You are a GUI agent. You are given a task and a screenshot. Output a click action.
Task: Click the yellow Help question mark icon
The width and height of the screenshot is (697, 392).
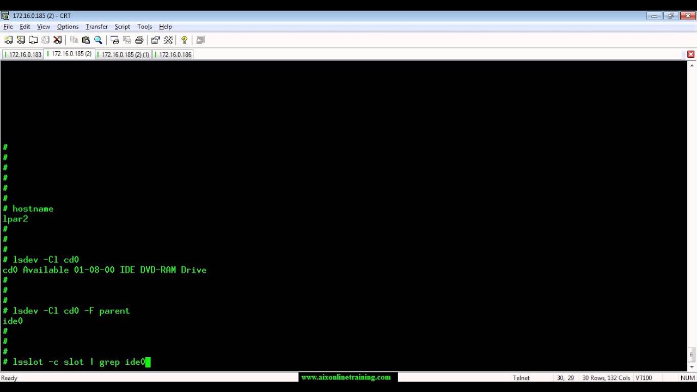click(x=184, y=40)
